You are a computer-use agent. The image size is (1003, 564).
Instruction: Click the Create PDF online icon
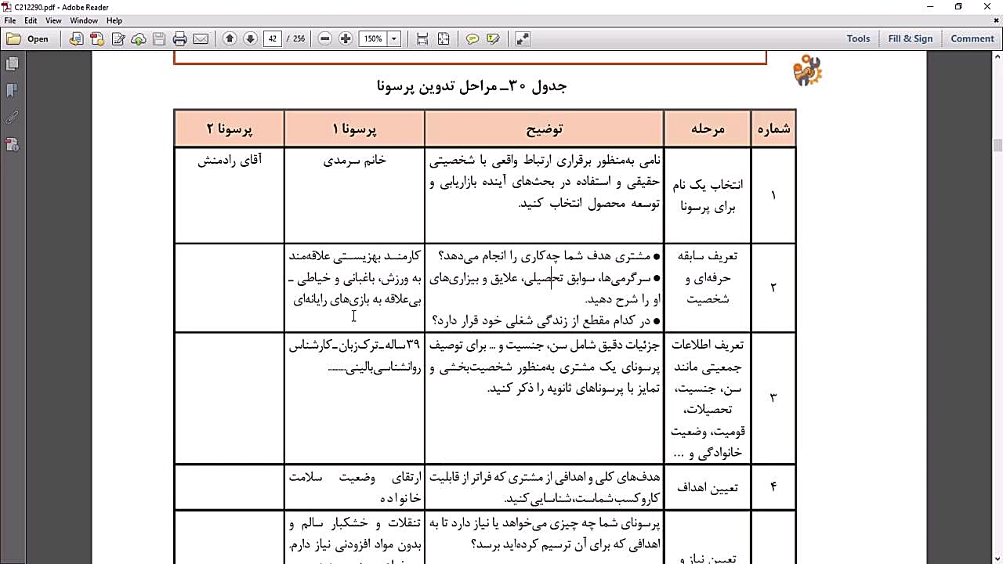pos(97,38)
